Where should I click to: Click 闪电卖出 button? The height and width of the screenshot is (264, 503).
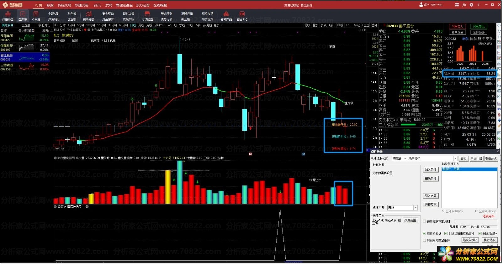click(479, 27)
